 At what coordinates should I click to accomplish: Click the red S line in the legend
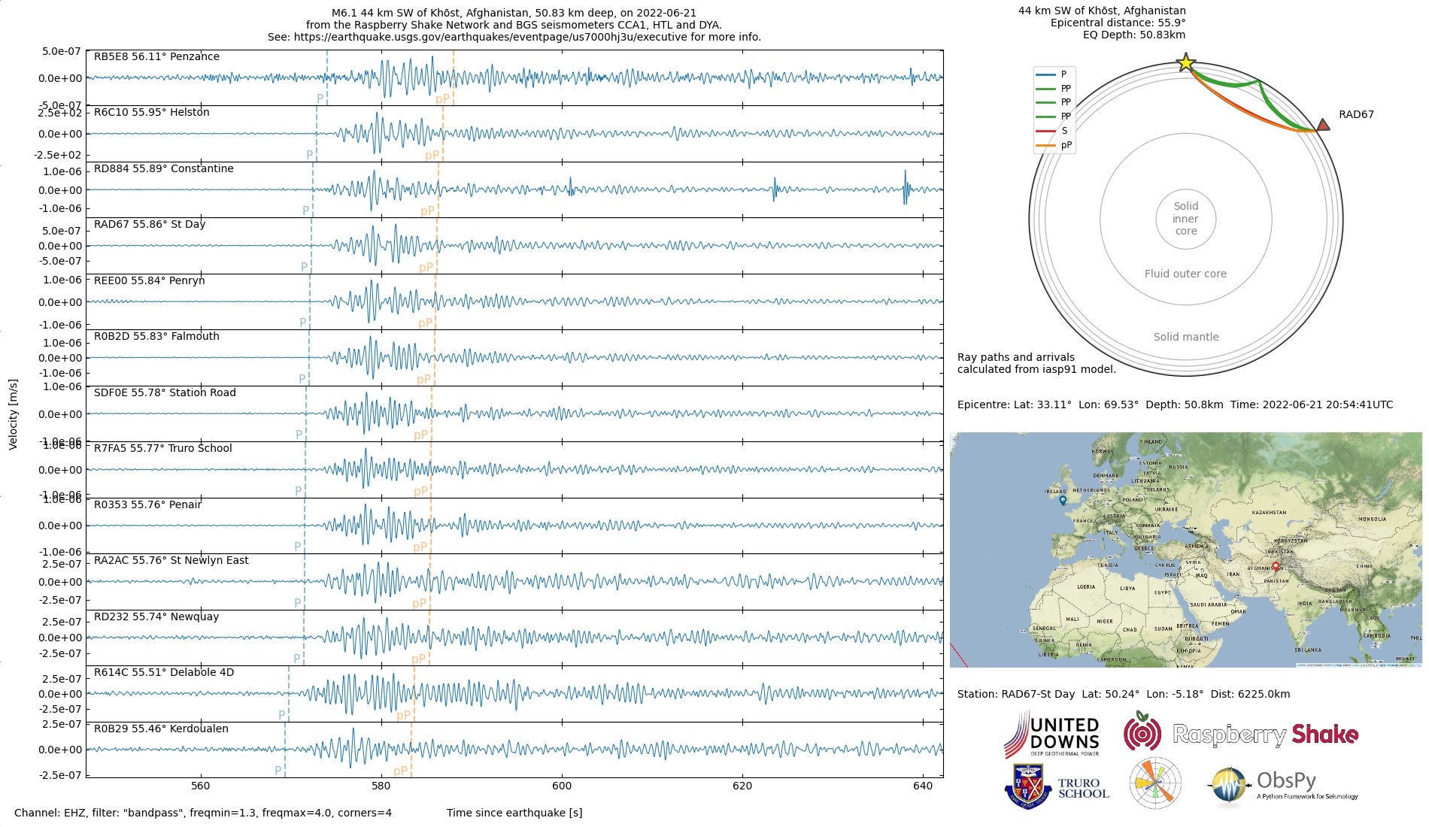pyautogui.click(x=1045, y=131)
